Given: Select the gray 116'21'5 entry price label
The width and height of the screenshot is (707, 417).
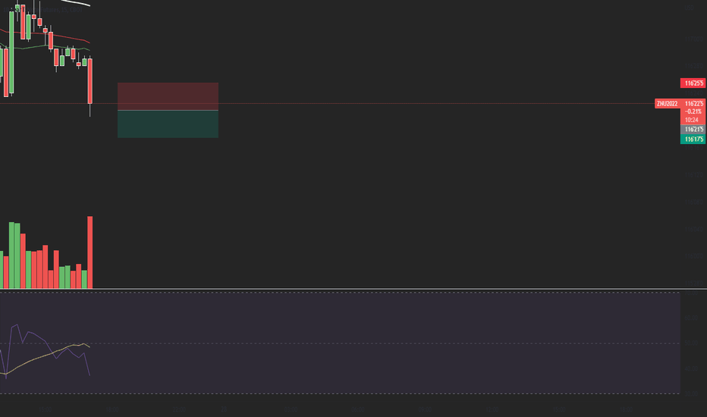Looking at the screenshot, I should (693, 130).
